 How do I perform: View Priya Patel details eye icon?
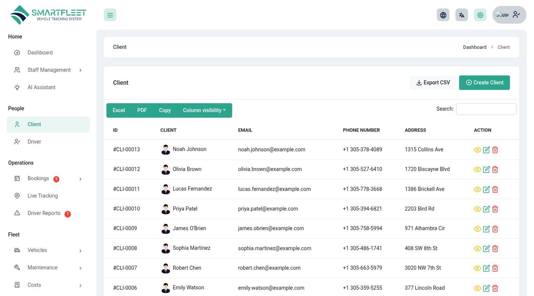pos(478,209)
